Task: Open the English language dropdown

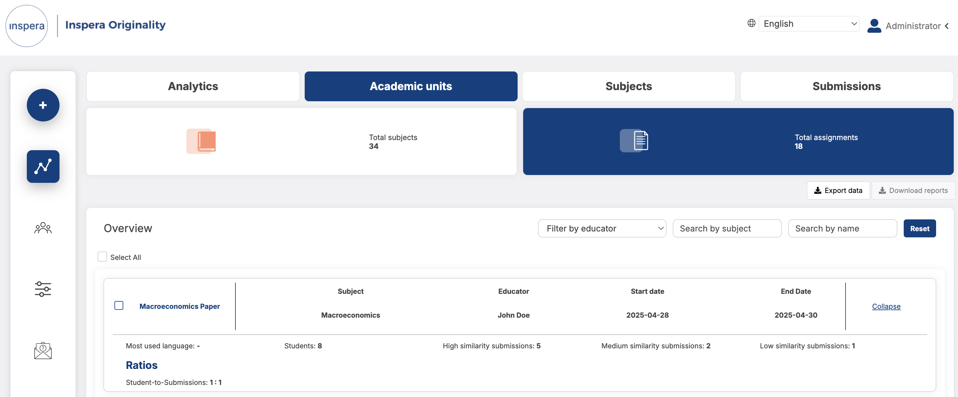Action: coord(809,24)
